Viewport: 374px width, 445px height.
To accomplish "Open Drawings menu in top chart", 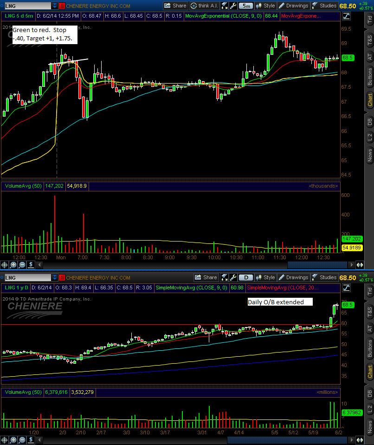I will click(293, 6).
